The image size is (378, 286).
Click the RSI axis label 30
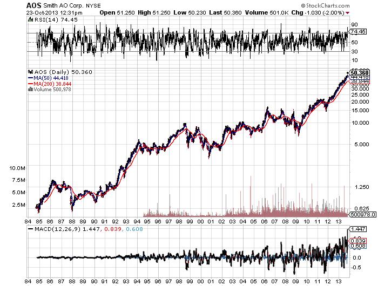pos(354,51)
